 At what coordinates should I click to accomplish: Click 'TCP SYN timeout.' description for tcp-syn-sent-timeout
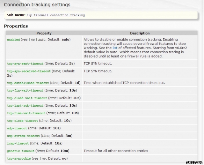pyautogui.click(x=98, y=64)
